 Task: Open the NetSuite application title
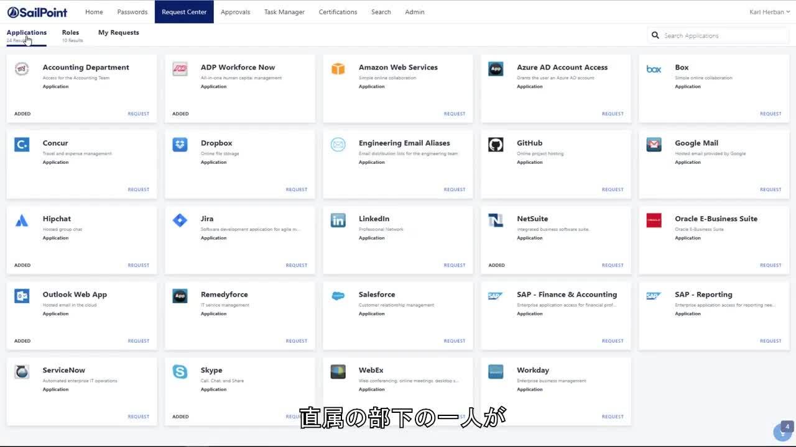coord(532,219)
